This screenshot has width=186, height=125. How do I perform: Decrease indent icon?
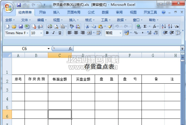tap(165, 33)
